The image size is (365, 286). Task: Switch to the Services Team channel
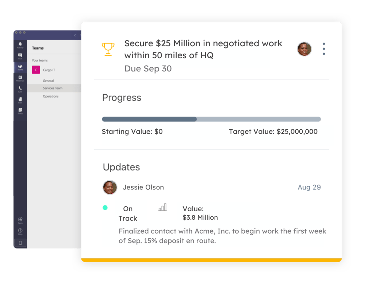point(54,88)
